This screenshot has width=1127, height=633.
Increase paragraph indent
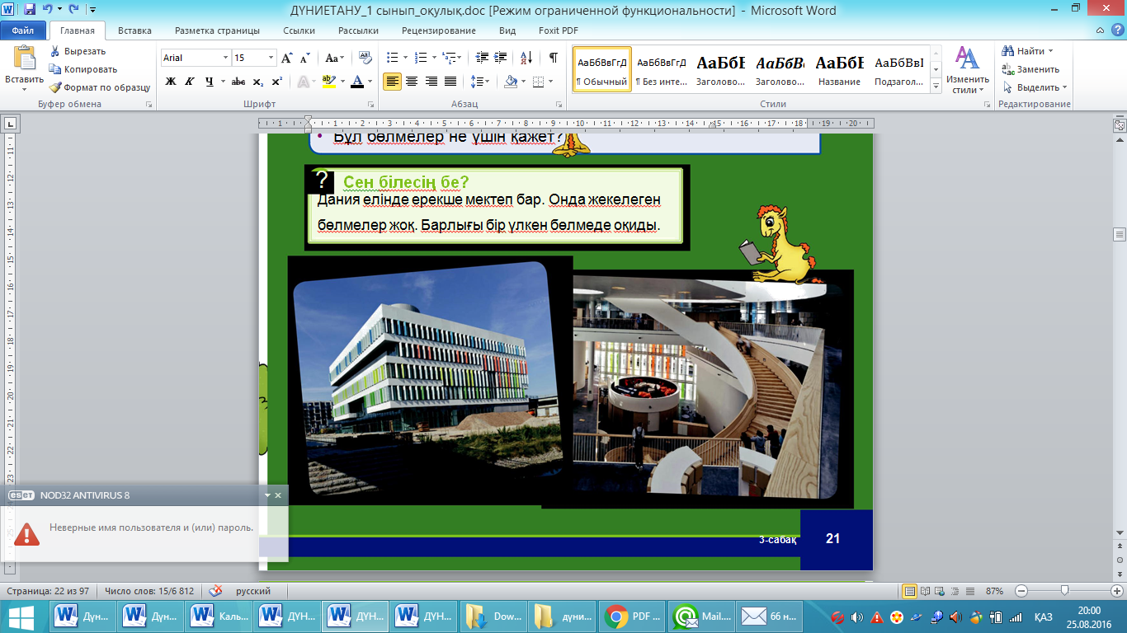(x=502, y=58)
